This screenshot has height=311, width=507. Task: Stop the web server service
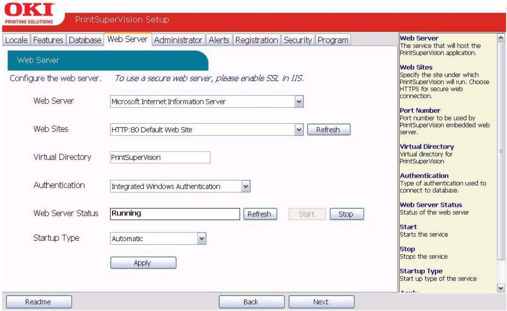coord(346,214)
